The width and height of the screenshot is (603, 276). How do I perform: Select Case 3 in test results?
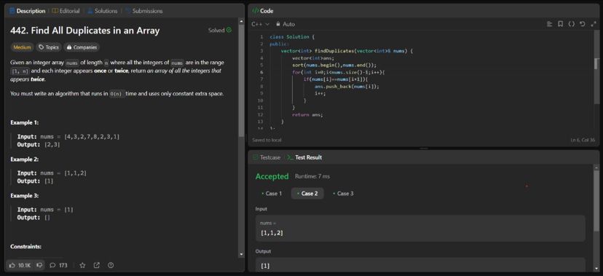343,194
